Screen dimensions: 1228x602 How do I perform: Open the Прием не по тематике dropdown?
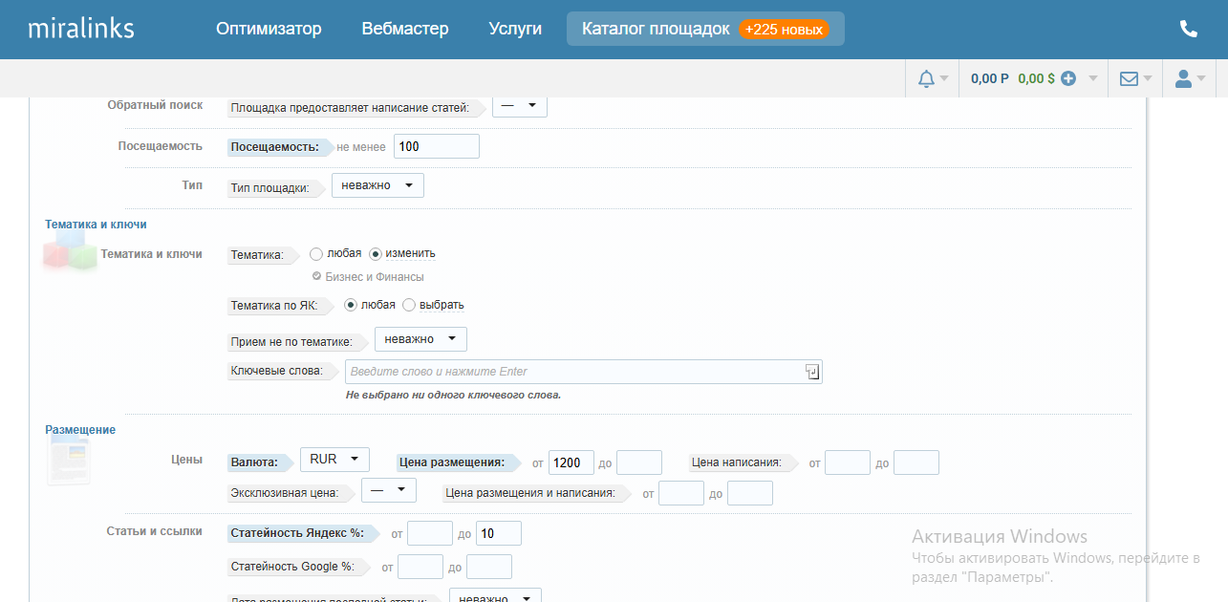pyautogui.click(x=420, y=339)
